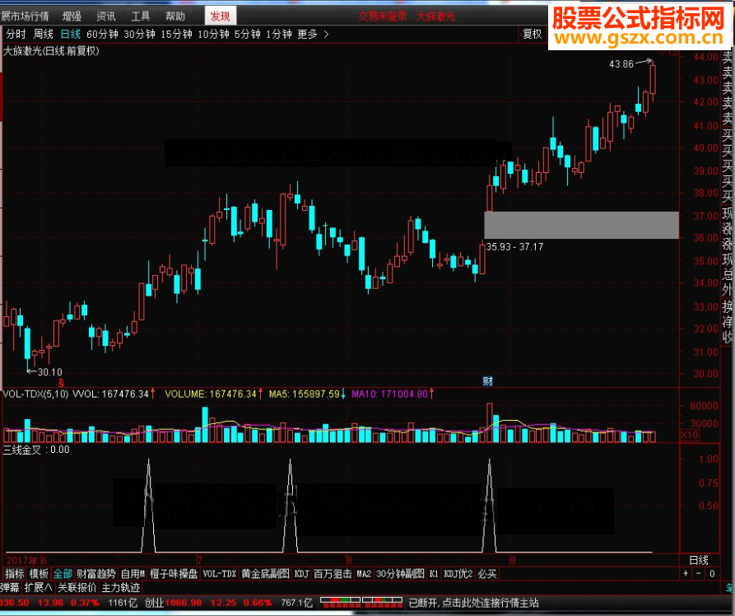Switch to 15分钟 chart period
The height and width of the screenshot is (616, 735).
tap(176, 35)
